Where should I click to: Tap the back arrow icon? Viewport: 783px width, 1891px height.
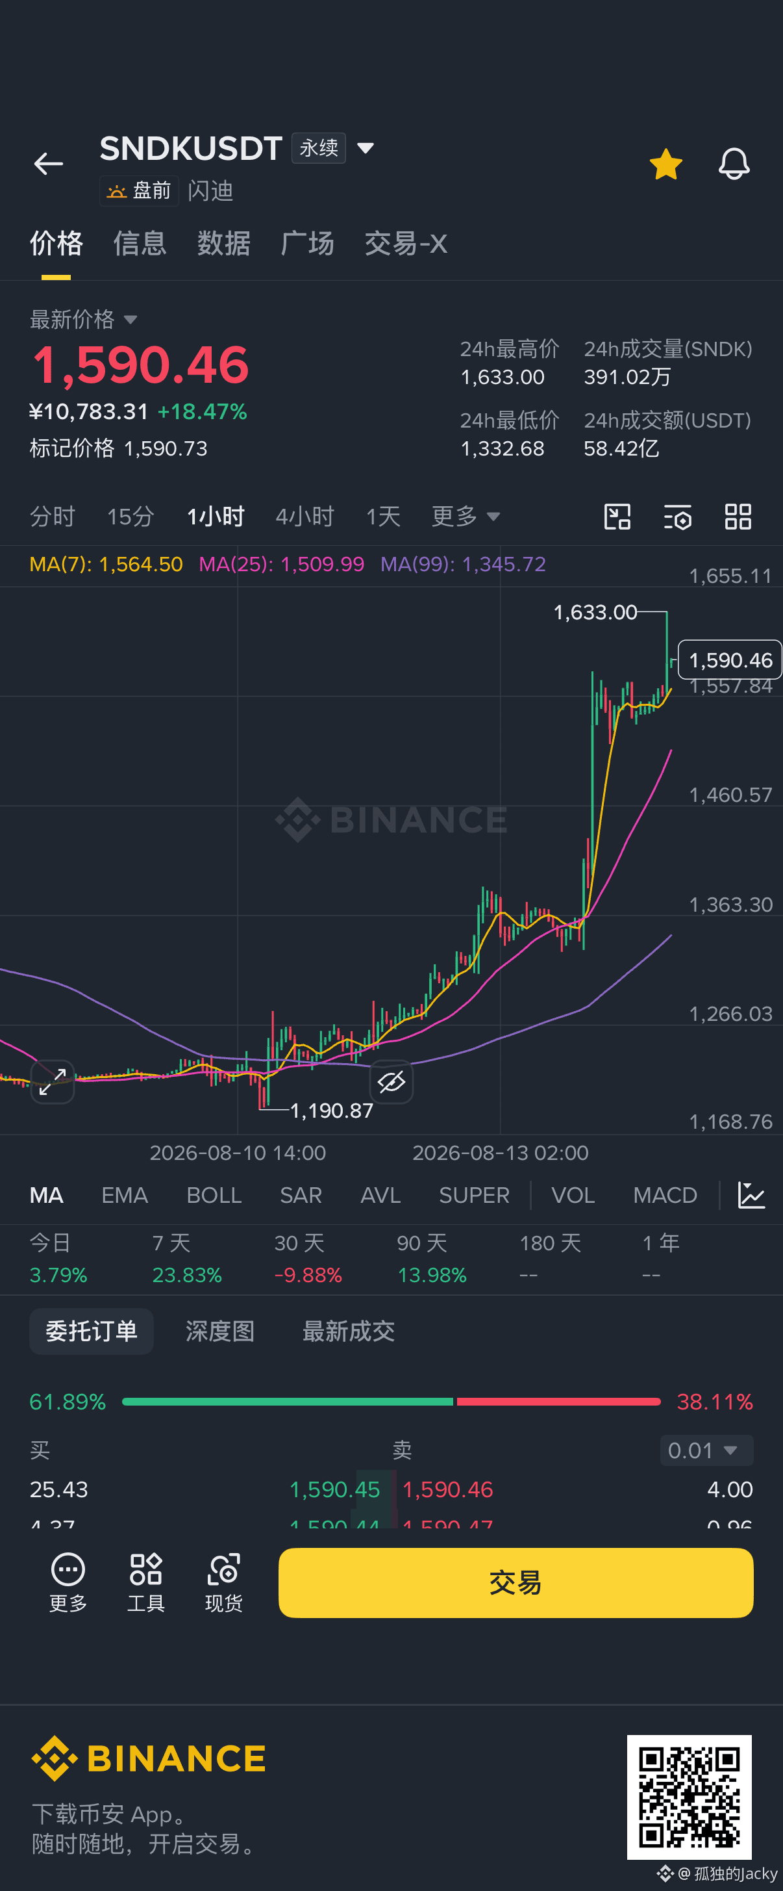click(49, 164)
